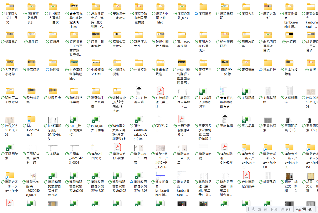Select the 『中国詩人選集』目次 folder icon

click(x=53, y=6)
